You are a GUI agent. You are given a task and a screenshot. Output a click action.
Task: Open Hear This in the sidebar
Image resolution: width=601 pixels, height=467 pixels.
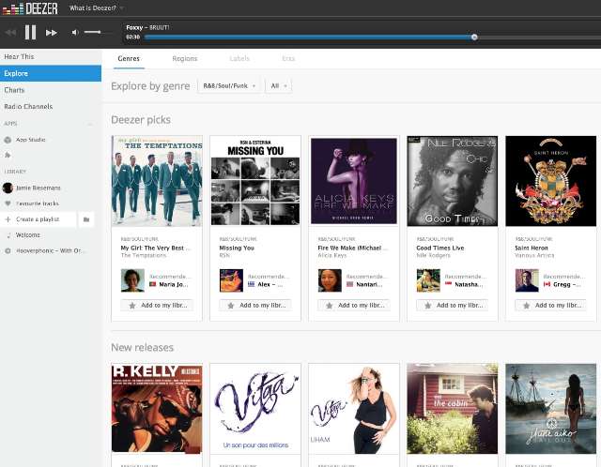coord(51,56)
